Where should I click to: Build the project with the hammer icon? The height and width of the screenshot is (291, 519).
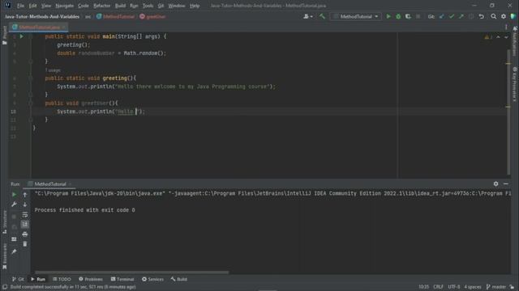pos(322,16)
